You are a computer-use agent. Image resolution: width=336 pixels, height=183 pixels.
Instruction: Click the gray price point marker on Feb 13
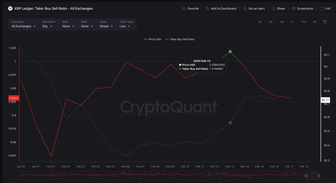tap(230, 123)
